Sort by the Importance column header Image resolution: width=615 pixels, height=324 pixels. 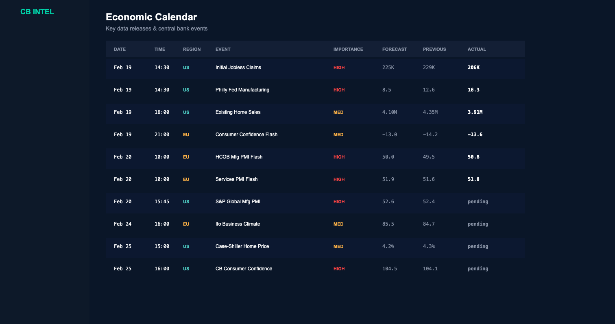pyautogui.click(x=348, y=49)
